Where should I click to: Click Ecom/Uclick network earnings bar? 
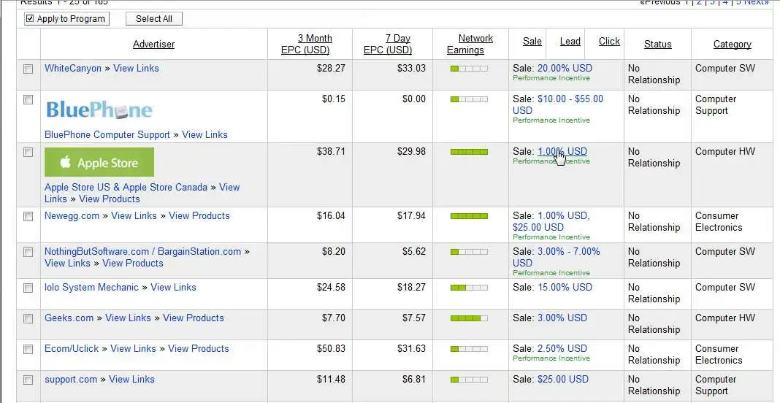[x=469, y=349]
